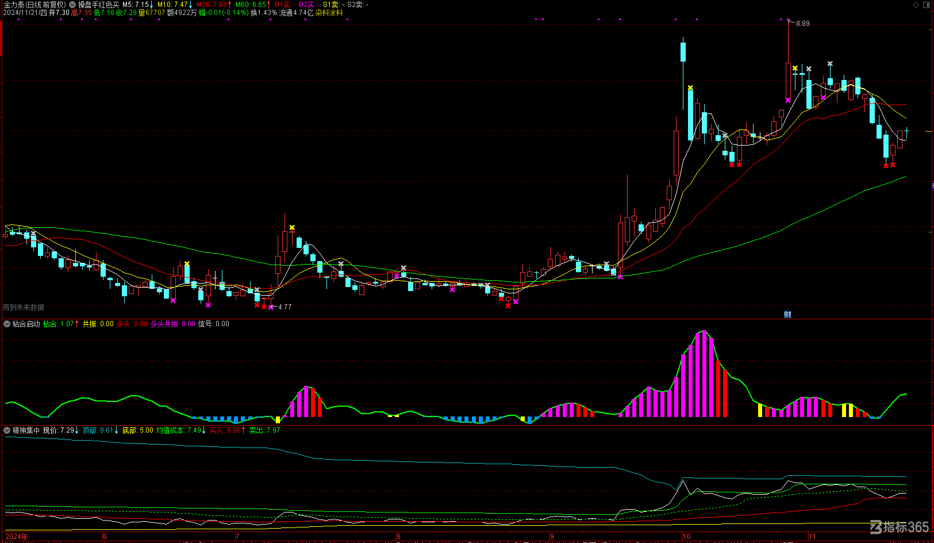Click the 2024/11/21/四 date text
Image resolution: width=934 pixels, height=543 pixels.
(x=25, y=13)
